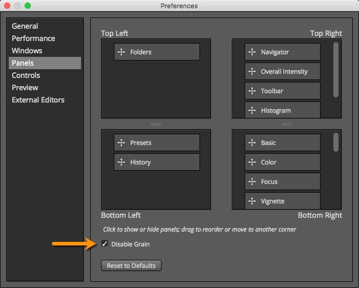Click the move handle icon beside Folders
Viewport: 359px width, 288px height.
pos(122,52)
